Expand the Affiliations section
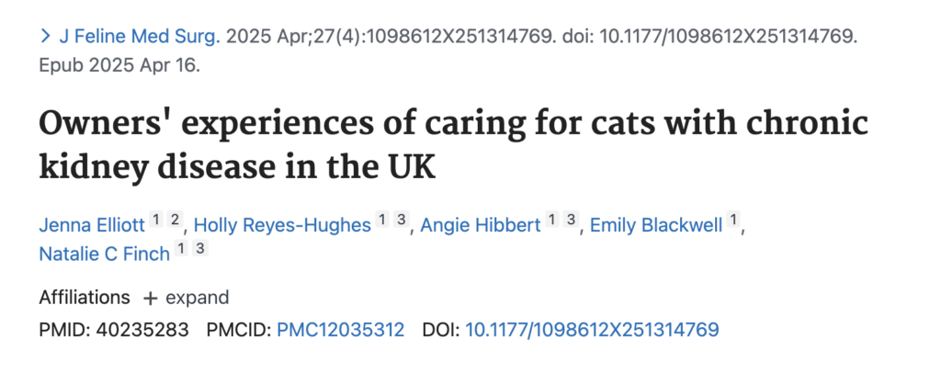Image resolution: width=941 pixels, height=373 pixels. [185, 298]
